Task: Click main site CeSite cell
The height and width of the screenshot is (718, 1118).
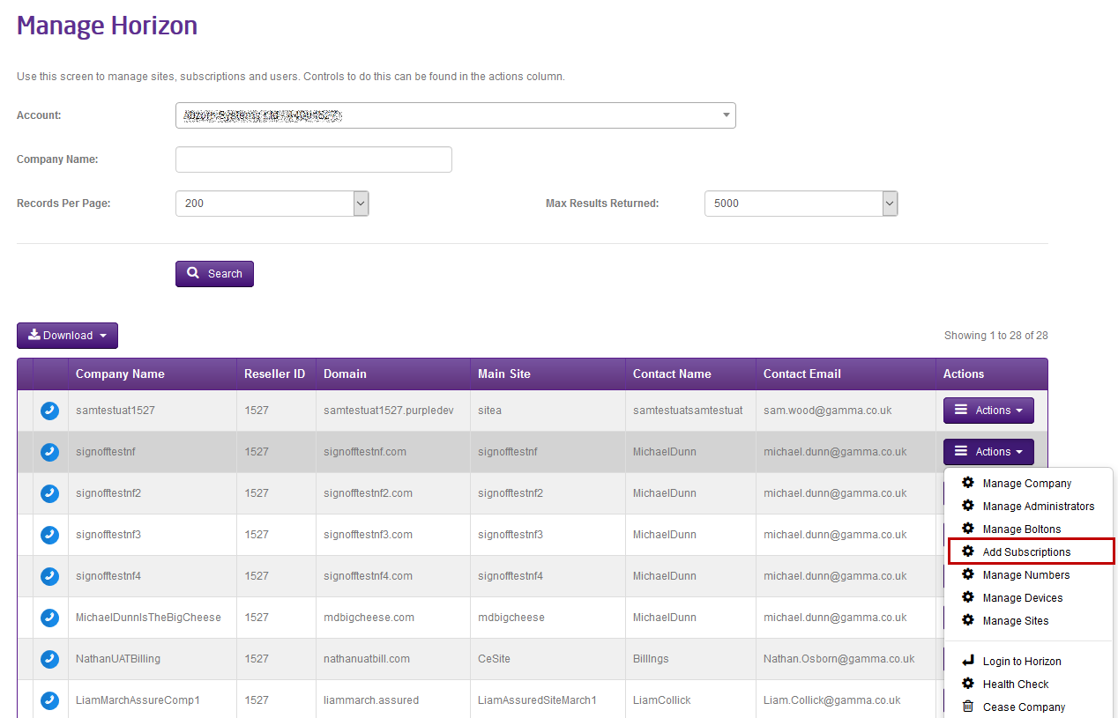Action: coord(494,659)
